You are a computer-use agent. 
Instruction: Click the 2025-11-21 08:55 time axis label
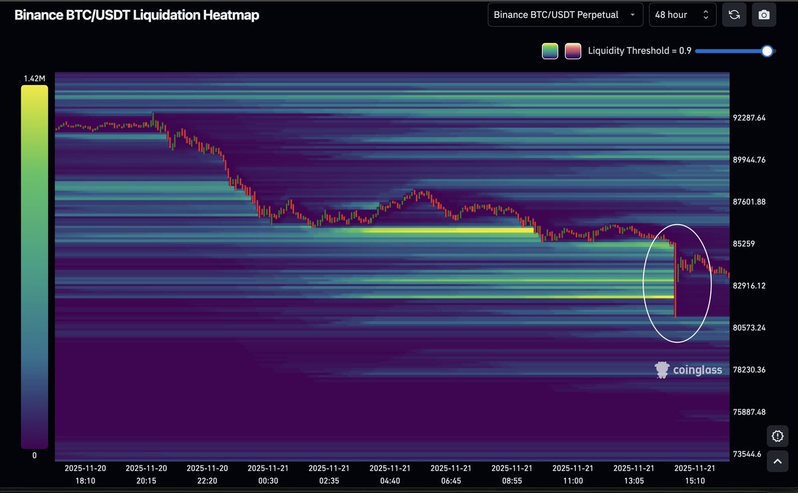click(512, 474)
